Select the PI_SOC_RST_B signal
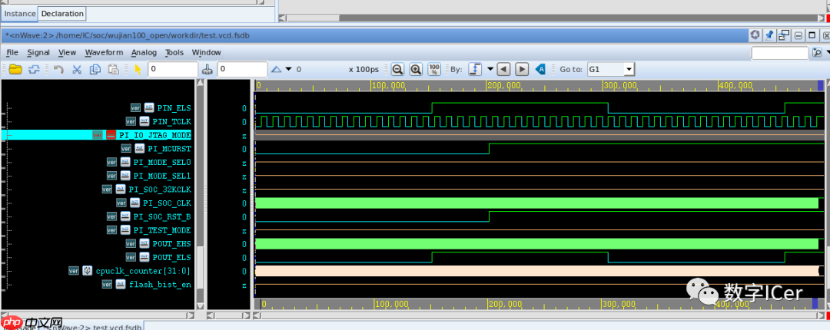 pyautogui.click(x=161, y=216)
